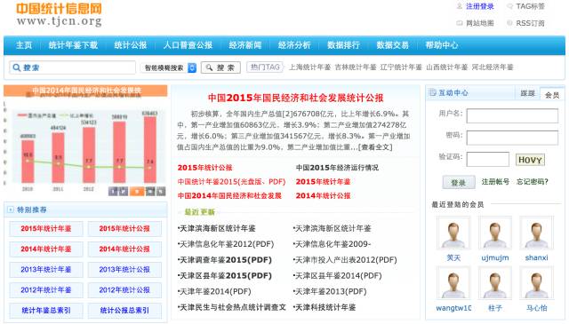Switch carousel to slide 1 indicator

[x=113, y=191]
